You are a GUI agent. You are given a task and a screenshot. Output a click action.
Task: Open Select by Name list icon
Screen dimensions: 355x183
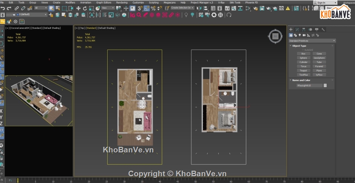click(58, 8)
